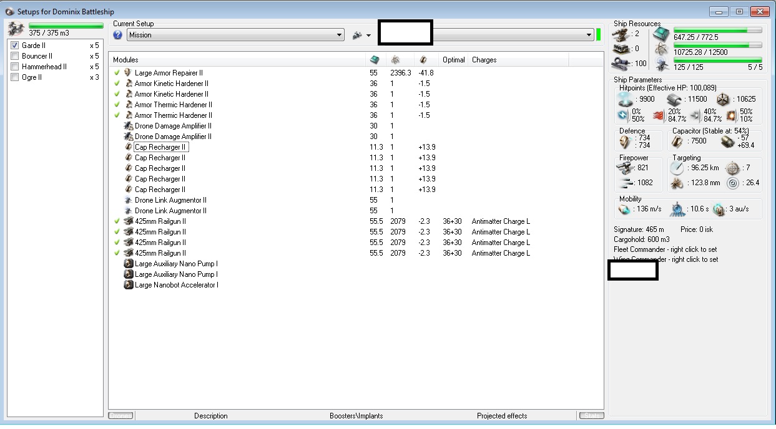The height and width of the screenshot is (429, 776).
Task: Click the shield hitpoints icon showing 9900
Action: point(624,99)
